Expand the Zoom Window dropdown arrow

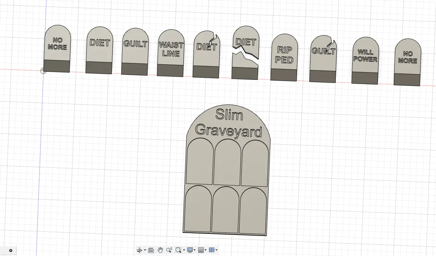click(x=184, y=250)
